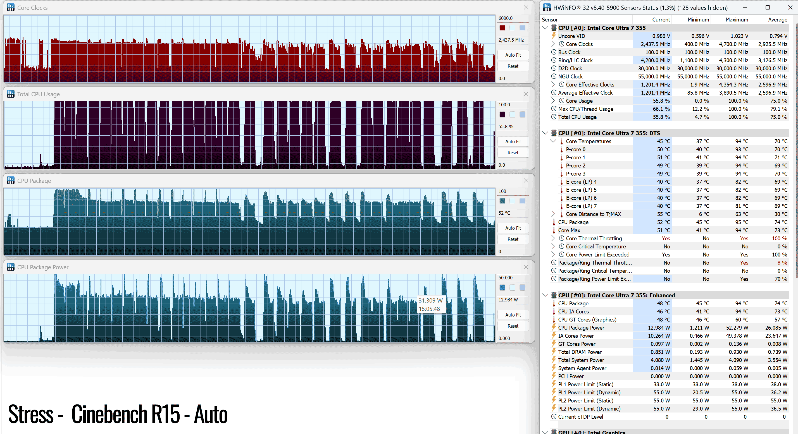Click the clock icon beside Ring/LLC Clock
The width and height of the screenshot is (798, 434).
pos(554,60)
